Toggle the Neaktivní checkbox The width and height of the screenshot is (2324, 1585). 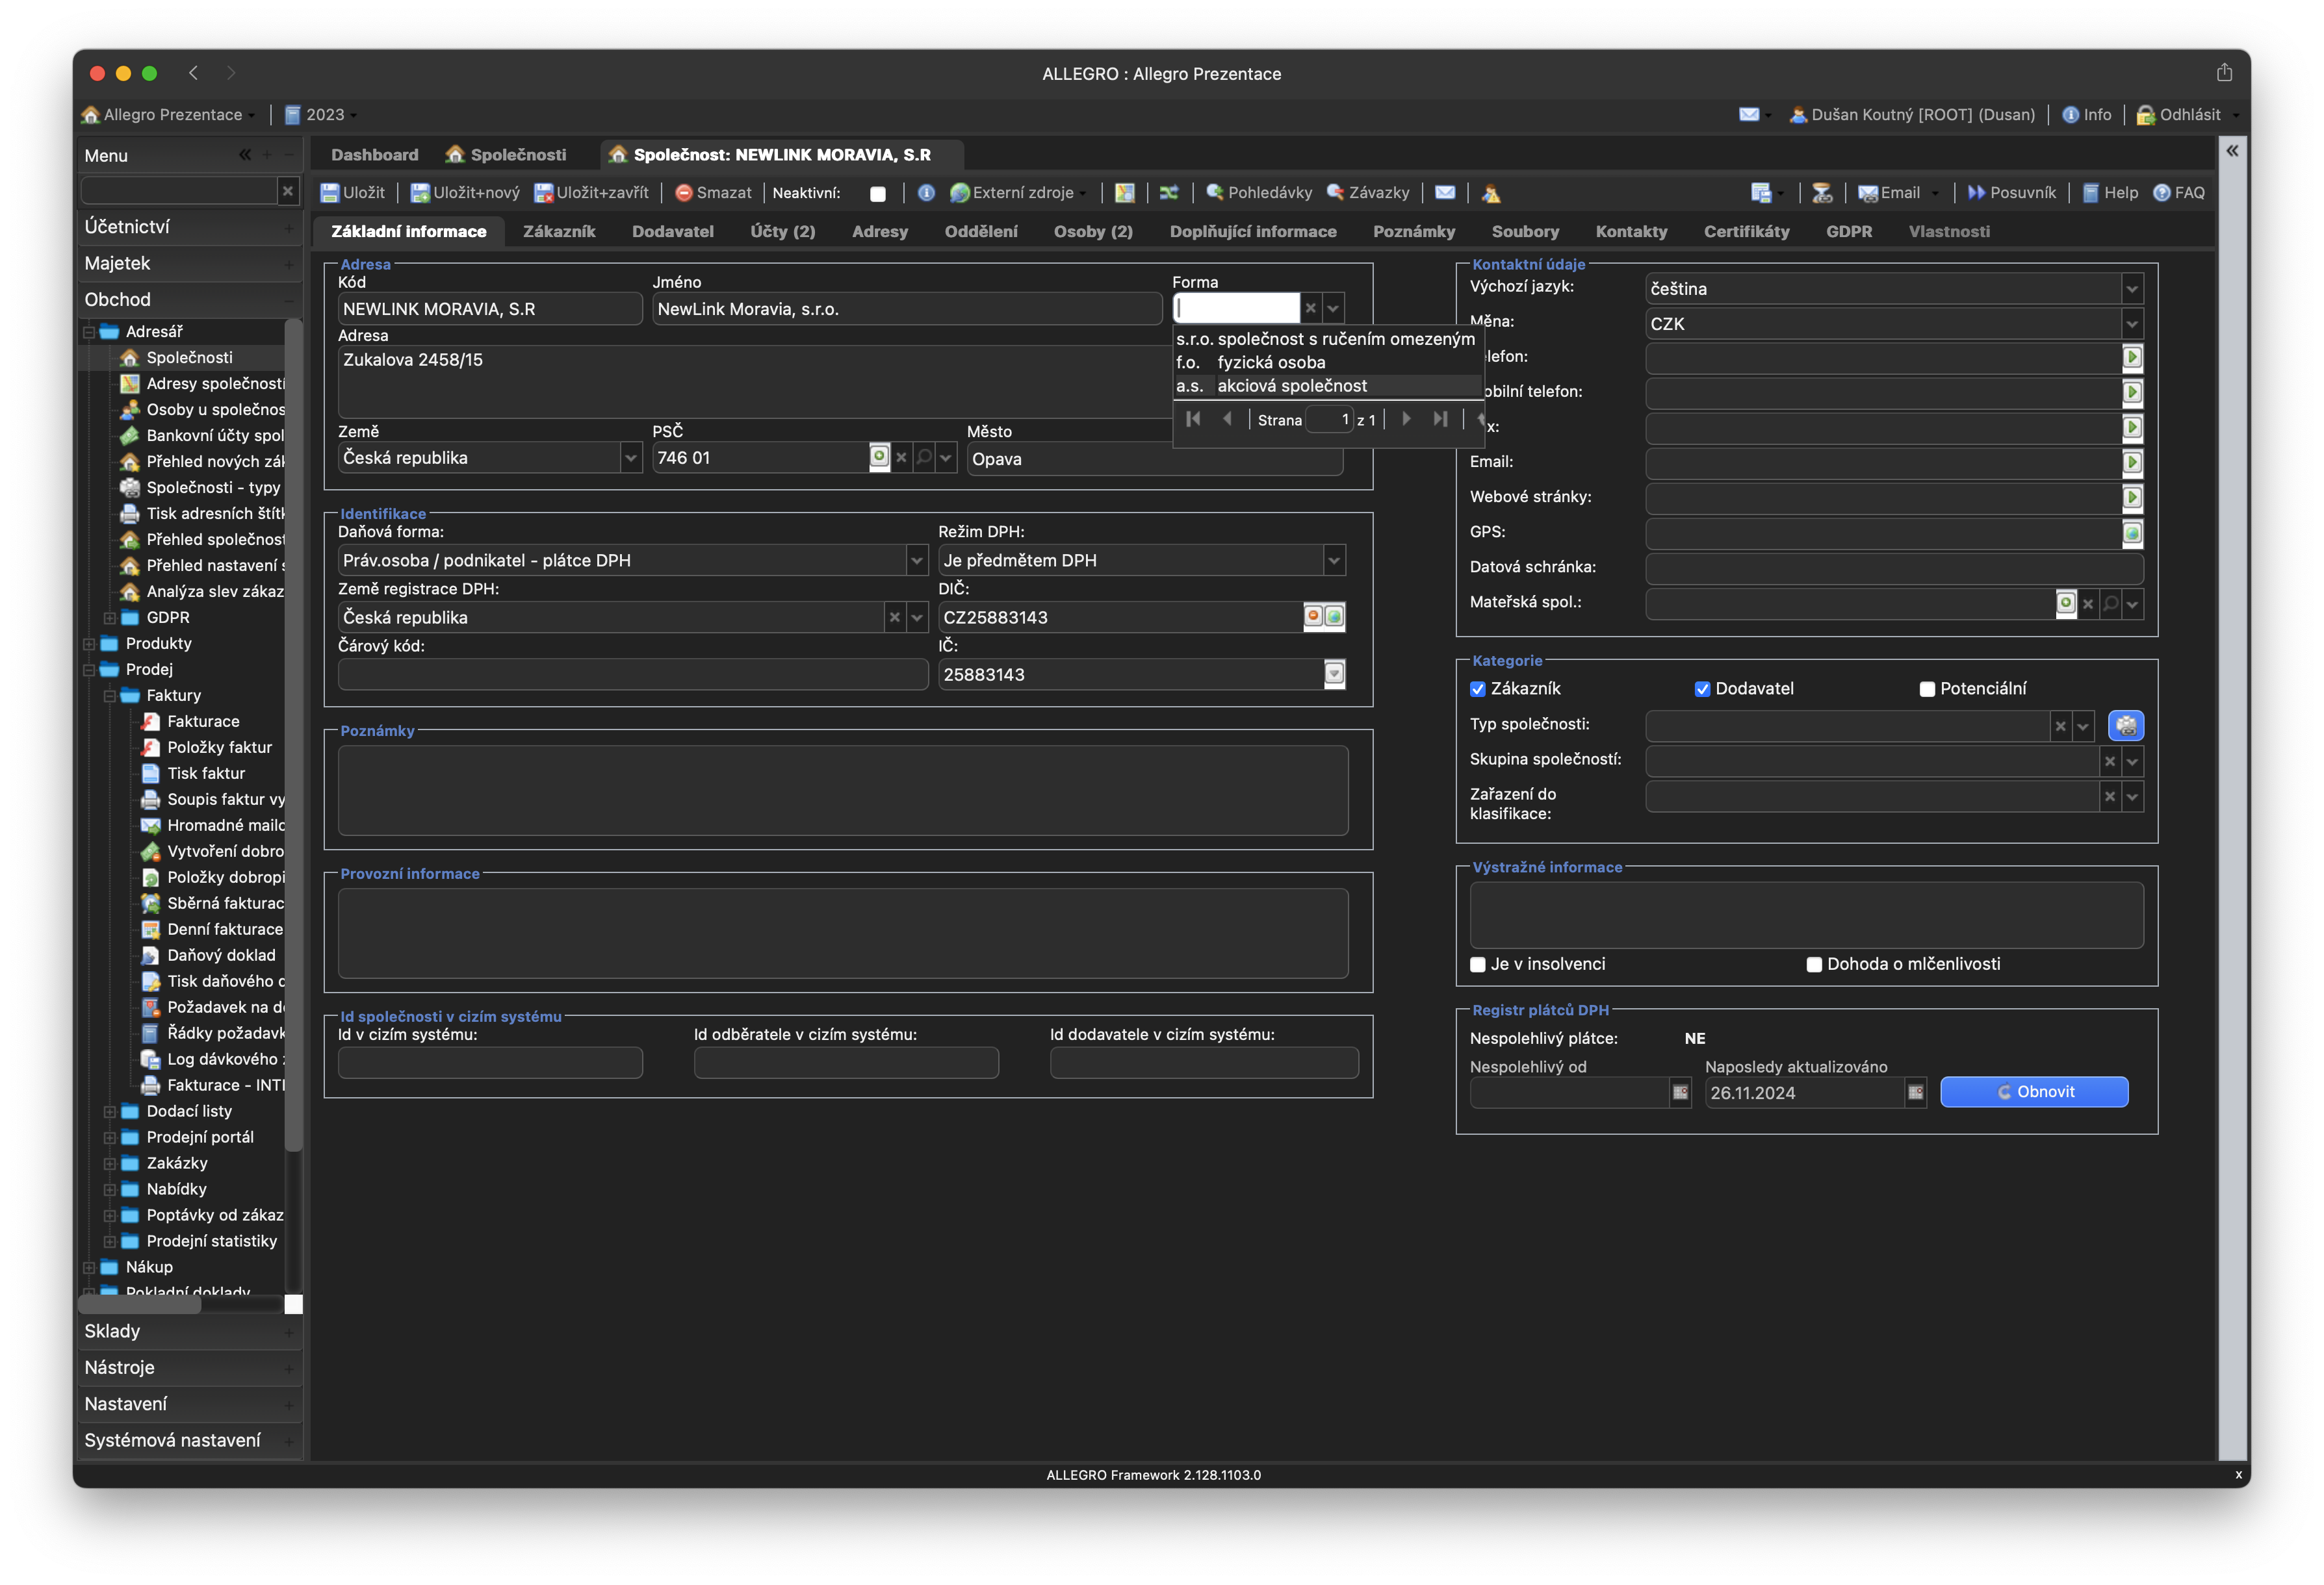tap(878, 194)
